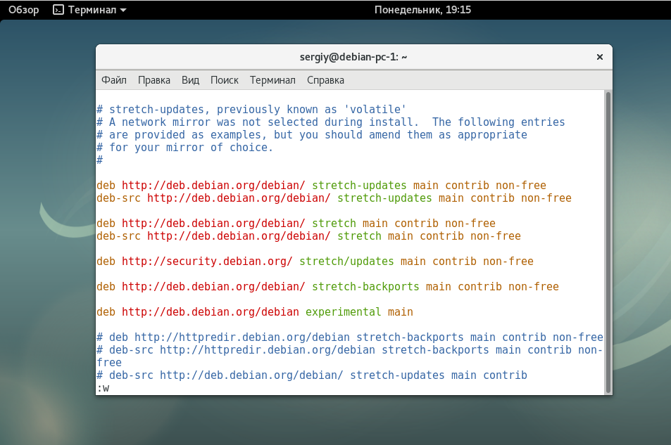Open the Вид menu
The width and height of the screenshot is (671, 445).
[190, 80]
